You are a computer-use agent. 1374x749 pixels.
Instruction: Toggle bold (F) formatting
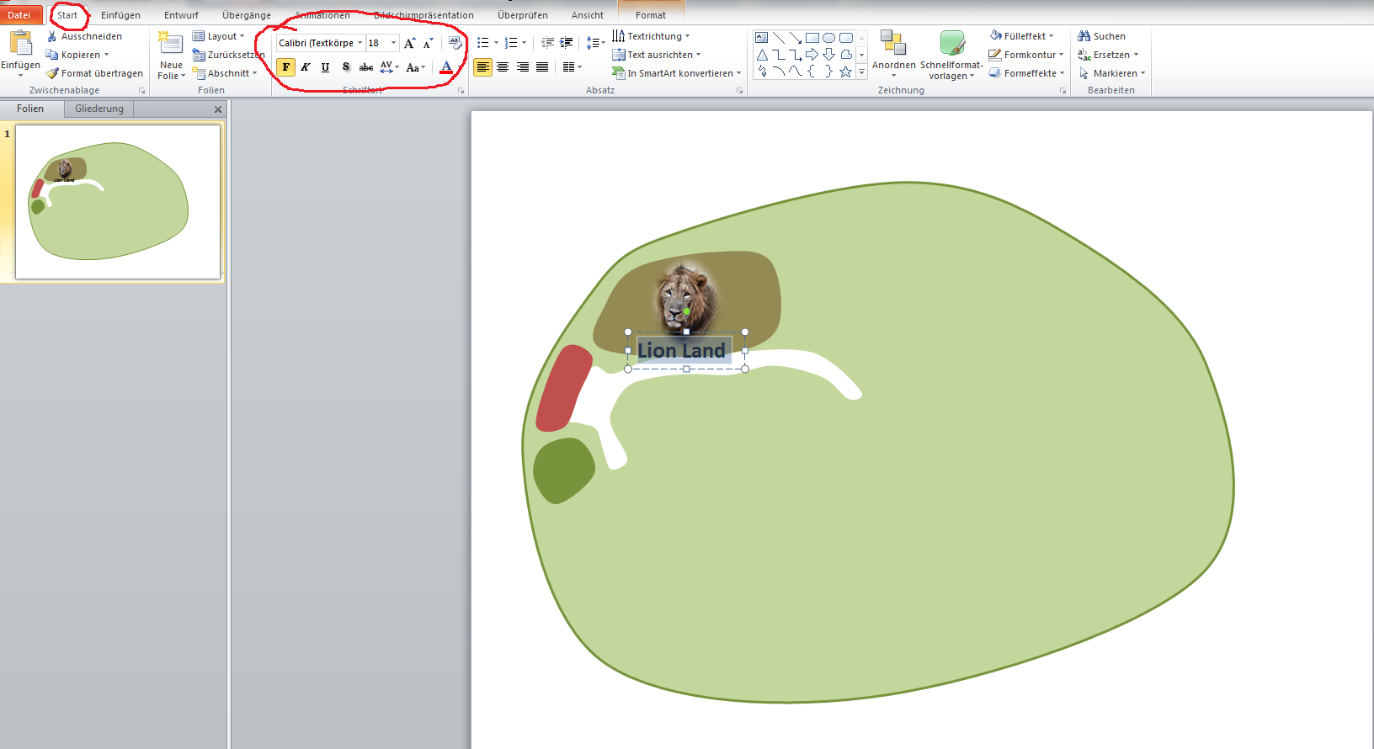[286, 67]
